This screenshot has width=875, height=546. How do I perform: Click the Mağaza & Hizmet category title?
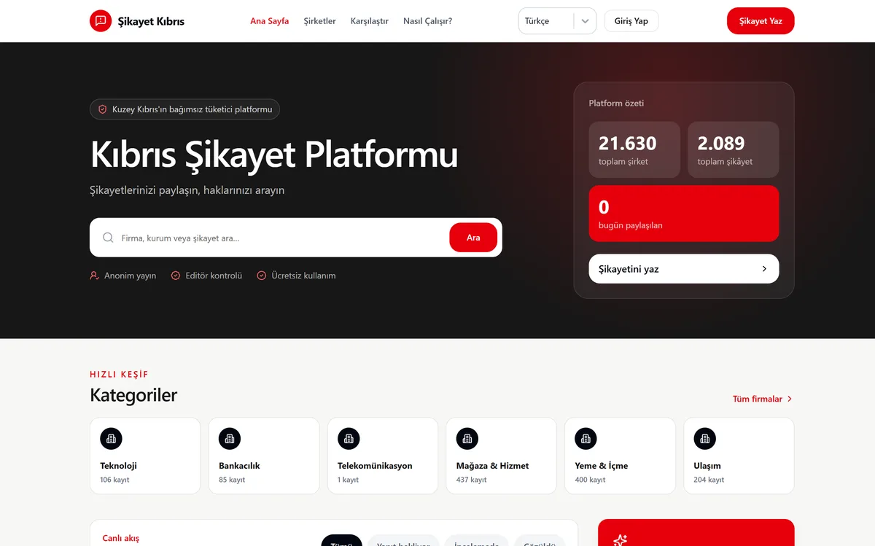[x=493, y=466]
